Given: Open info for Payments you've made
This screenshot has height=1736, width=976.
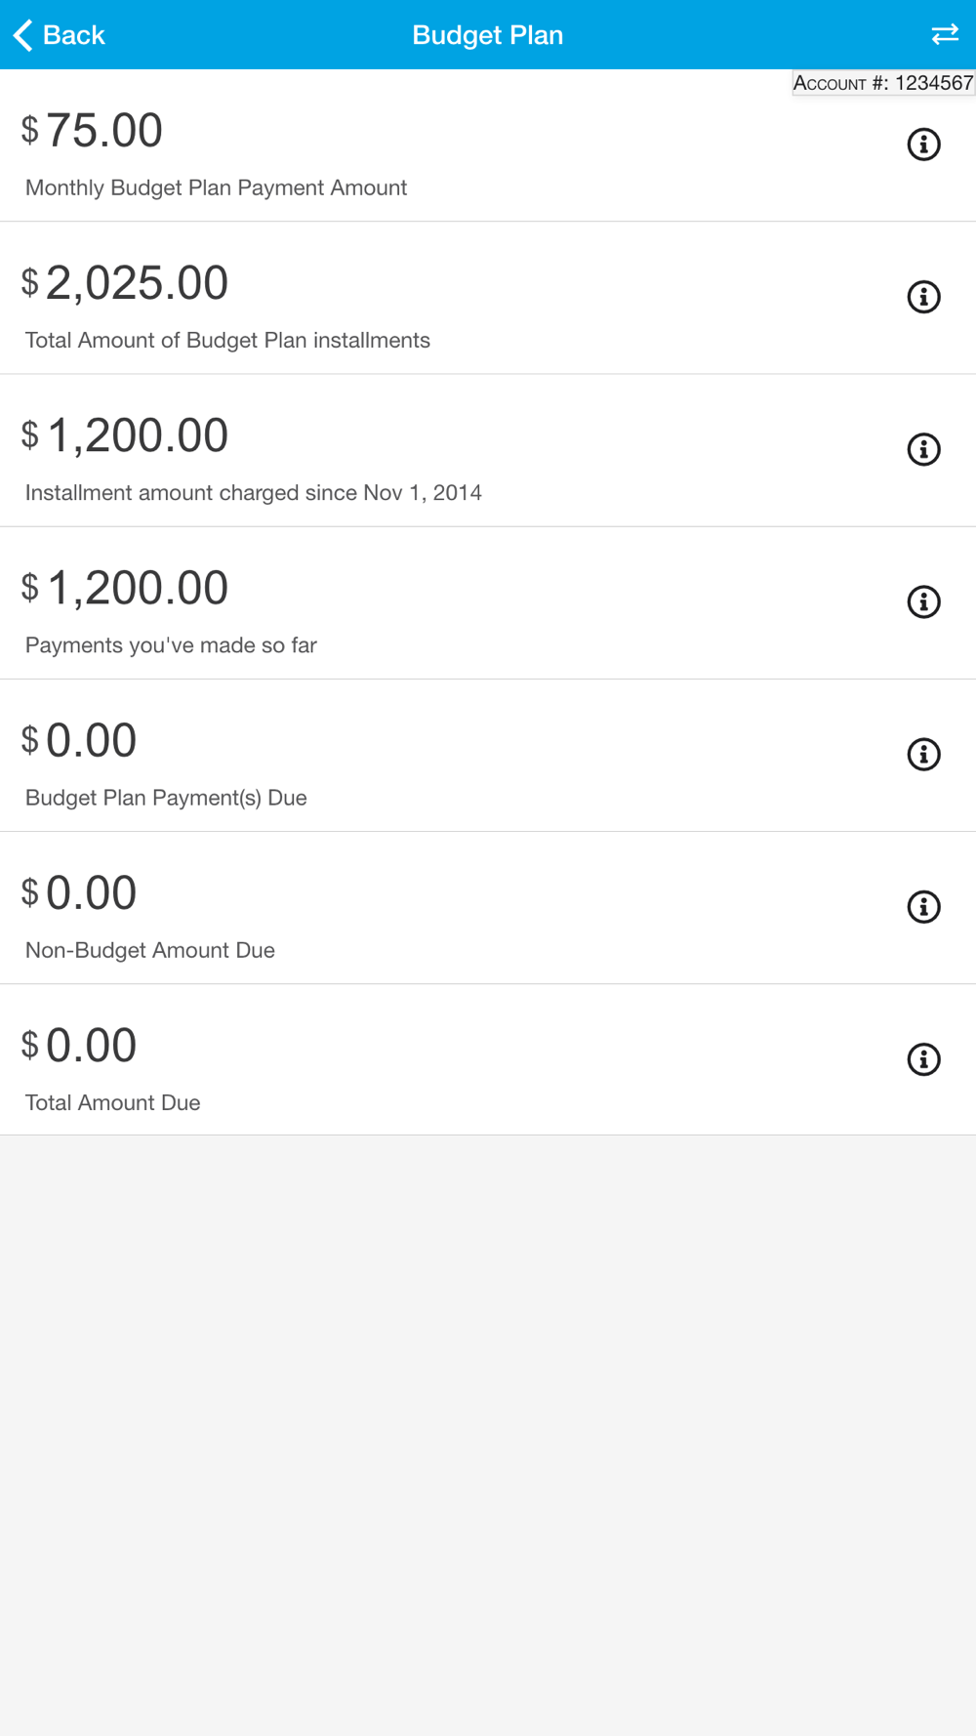Looking at the screenshot, I should (x=923, y=601).
